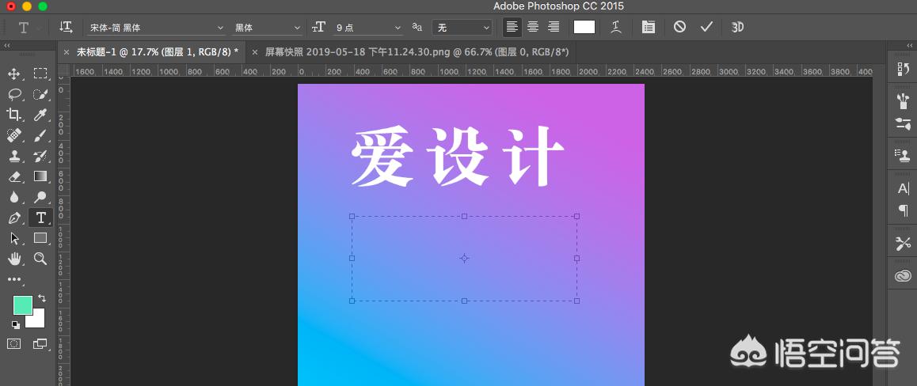
Task: Open the Edit Toolbar three-dots menu
Action: [14, 280]
